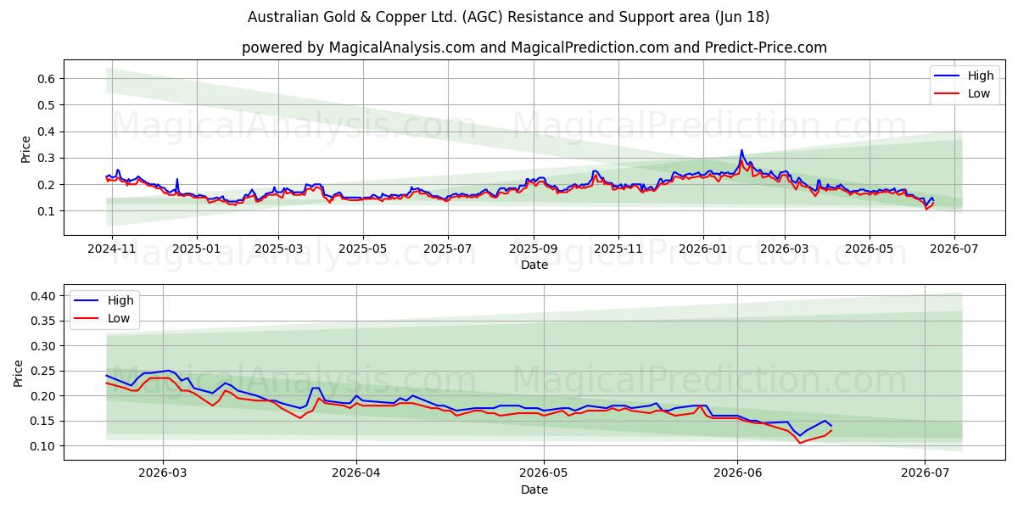
Task: Click the '0.40' price tick on the bottom chart
Action: click(x=44, y=296)
